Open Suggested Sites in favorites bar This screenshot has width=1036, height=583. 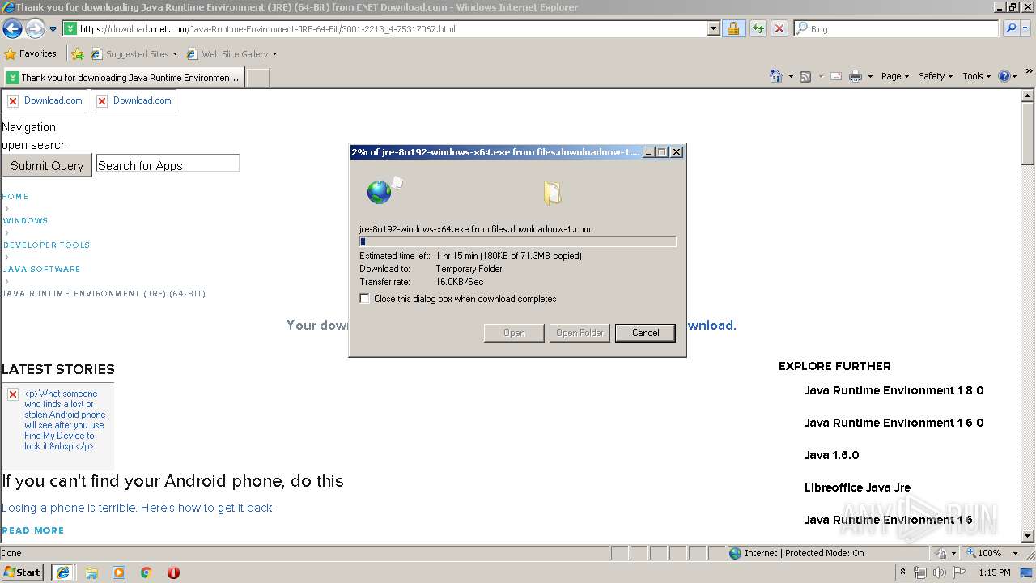point(134,54)
